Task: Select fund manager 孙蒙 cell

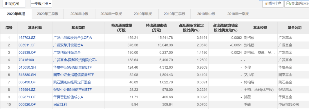Action: (260, 97)
